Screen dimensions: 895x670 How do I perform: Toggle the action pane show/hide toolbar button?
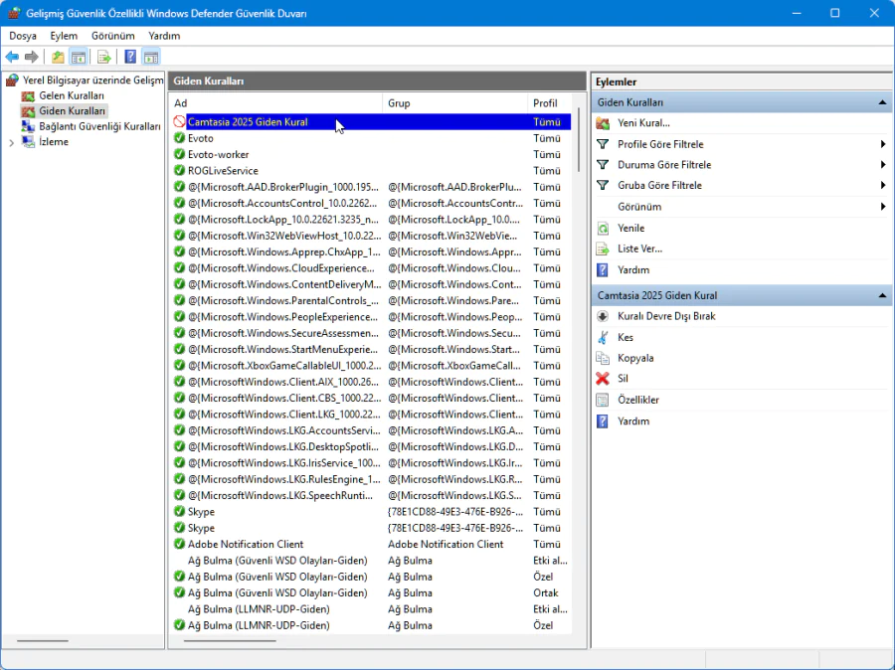click(x=151, y=57)
